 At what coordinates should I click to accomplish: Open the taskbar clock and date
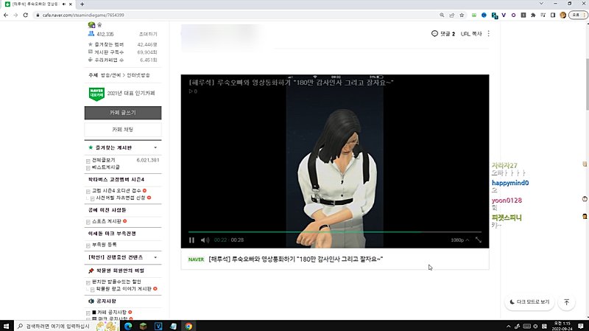pyautogui.click(x=562, y=326)
